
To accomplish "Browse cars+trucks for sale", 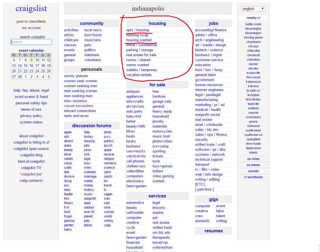I will point(136,151).
